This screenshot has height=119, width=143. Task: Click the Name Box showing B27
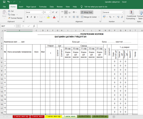coord(8,26)
